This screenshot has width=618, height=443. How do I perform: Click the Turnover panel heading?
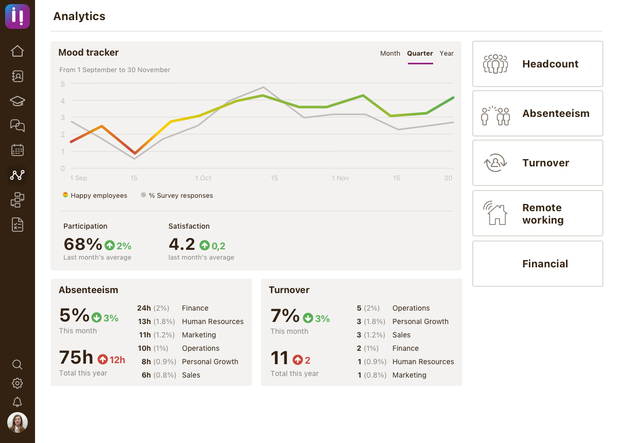click(289, 290)
